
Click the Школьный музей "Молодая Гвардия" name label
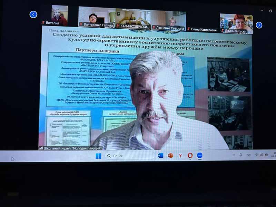[x=73, y=148]
